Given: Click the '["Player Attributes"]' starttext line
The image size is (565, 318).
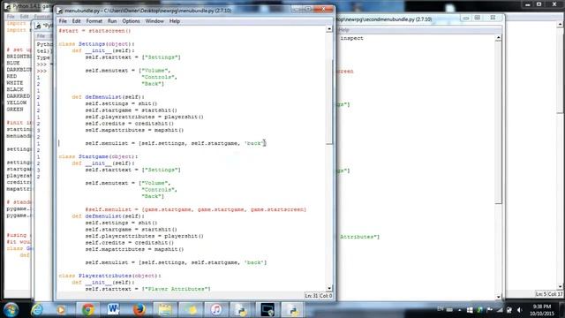Looking at the screenshot, I should pyautogui.click(x=147, y=289).
